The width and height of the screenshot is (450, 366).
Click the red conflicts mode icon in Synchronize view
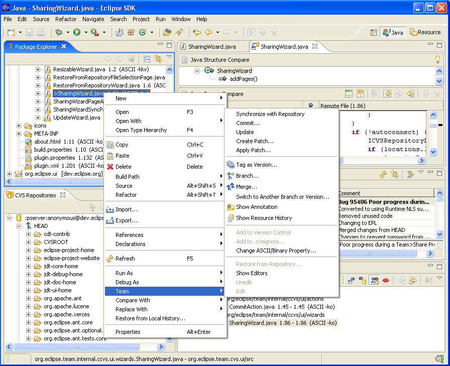(x=386, y=280)
